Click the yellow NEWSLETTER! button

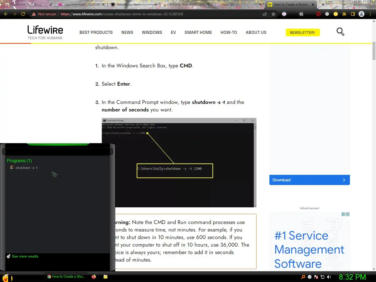click(x=302, y=32)
